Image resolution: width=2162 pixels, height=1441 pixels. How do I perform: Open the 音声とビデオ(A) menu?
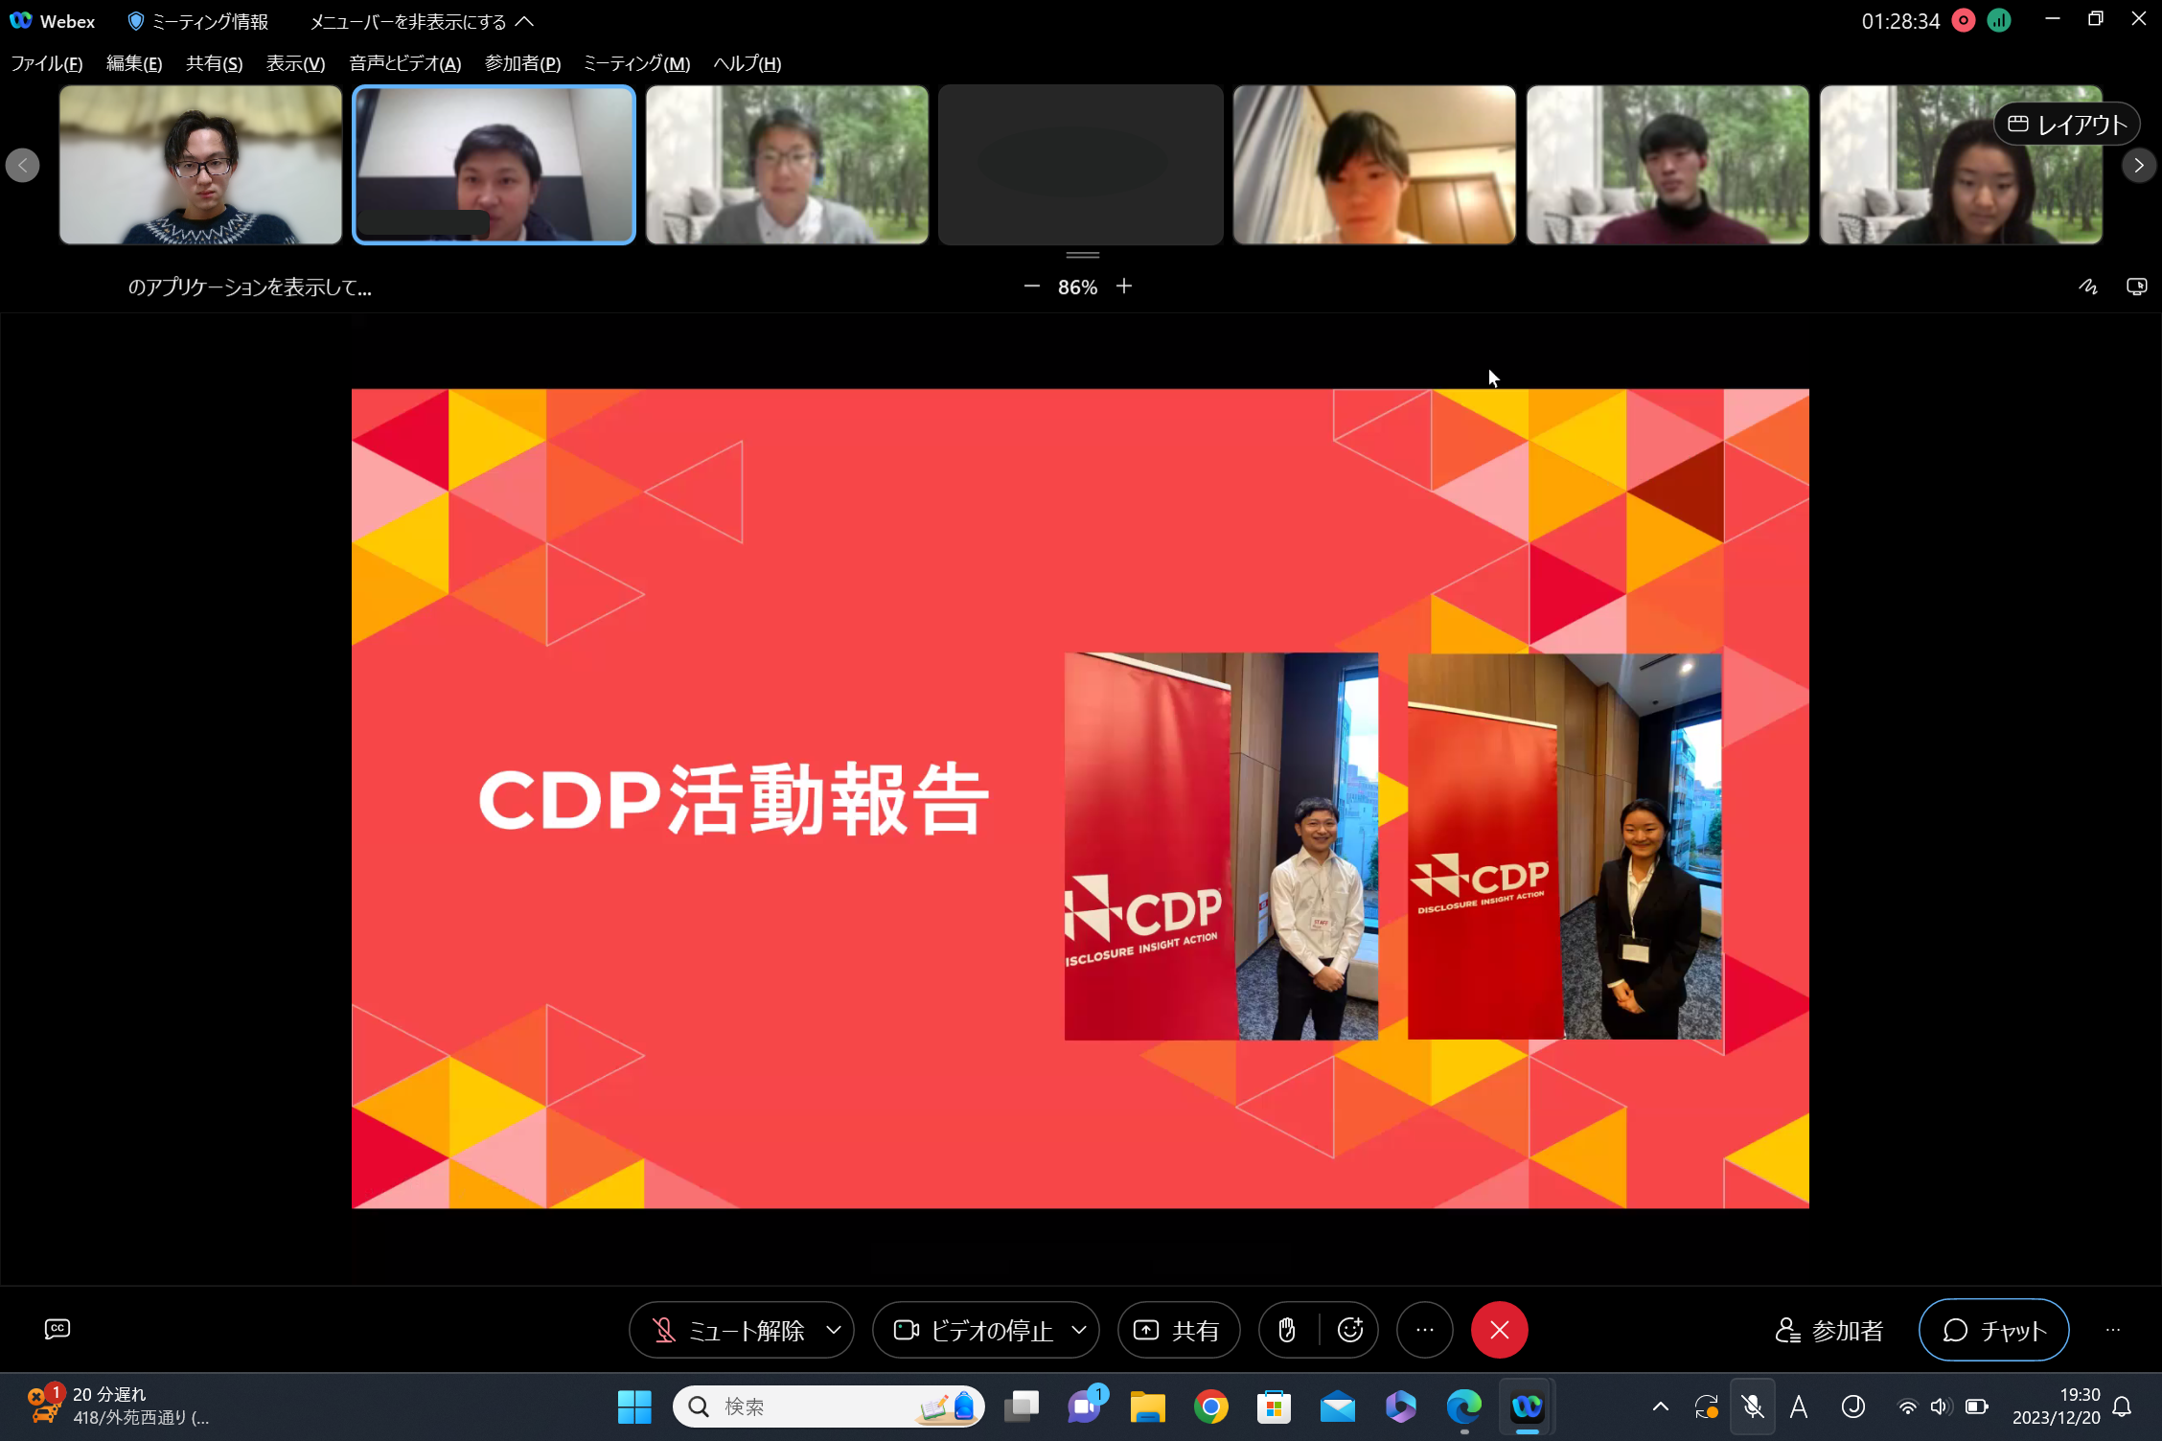[404, 63]
